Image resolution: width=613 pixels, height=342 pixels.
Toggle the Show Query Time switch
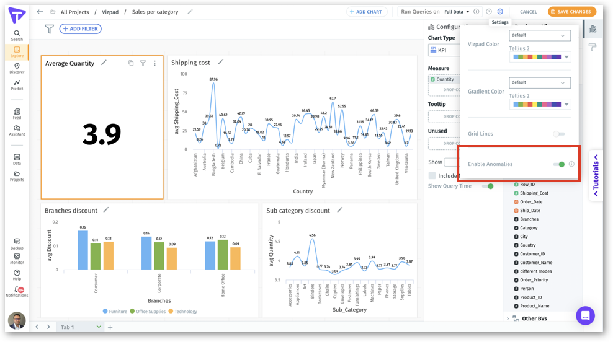488,186
